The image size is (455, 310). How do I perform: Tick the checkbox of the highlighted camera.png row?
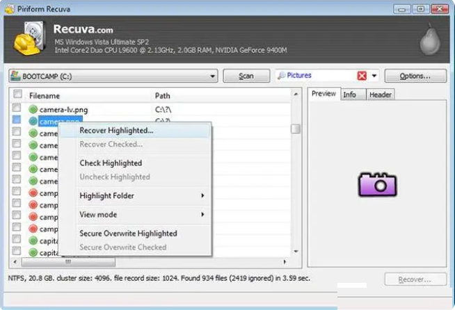click(x=17, y=120)
